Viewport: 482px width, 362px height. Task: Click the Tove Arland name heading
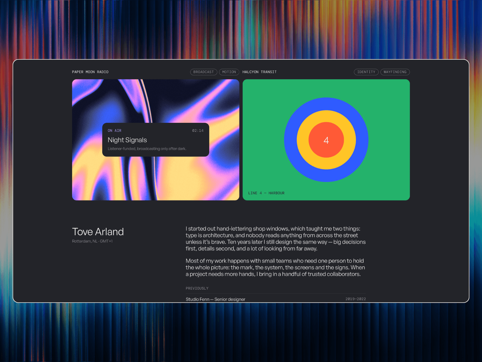98,232
